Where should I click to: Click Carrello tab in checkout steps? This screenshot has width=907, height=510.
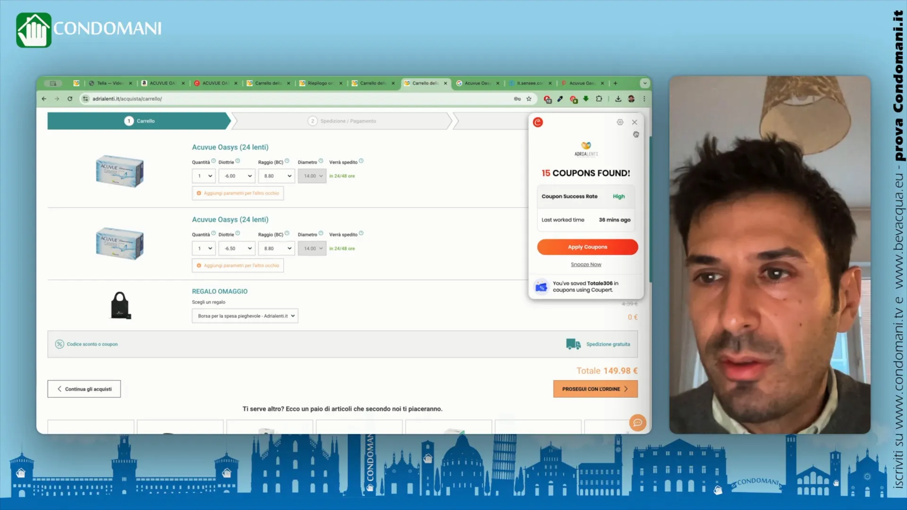click(x=140, y=120)
